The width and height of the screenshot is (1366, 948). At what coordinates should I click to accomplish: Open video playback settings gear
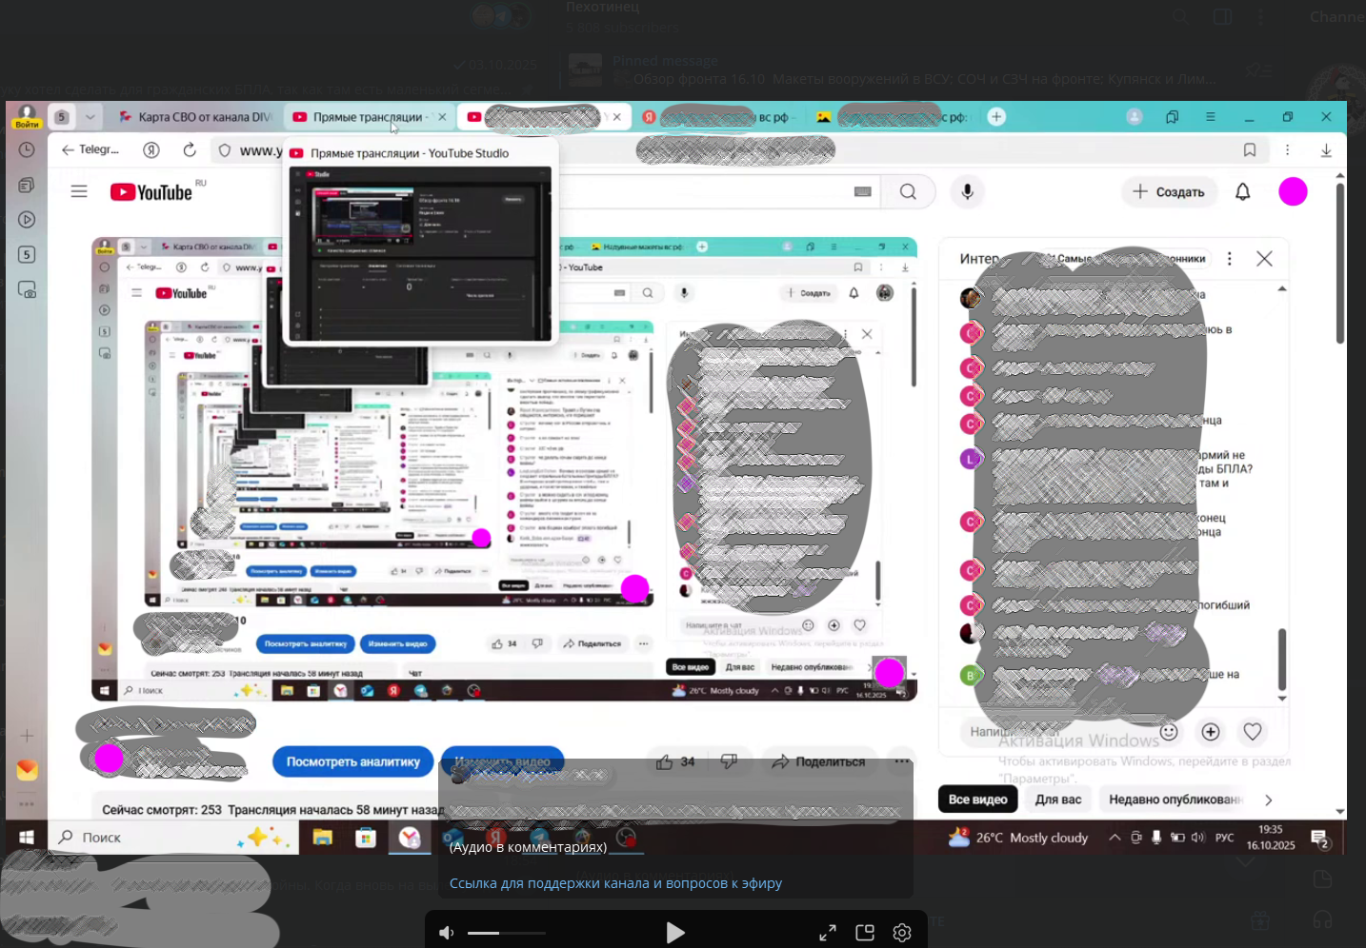click(902, 933)
